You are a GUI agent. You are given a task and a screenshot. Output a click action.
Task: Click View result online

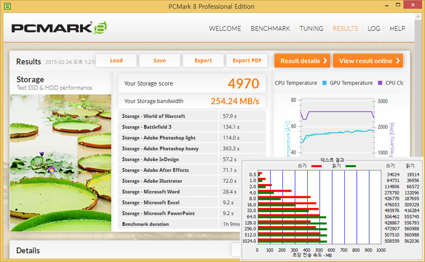tap(368, 61)
